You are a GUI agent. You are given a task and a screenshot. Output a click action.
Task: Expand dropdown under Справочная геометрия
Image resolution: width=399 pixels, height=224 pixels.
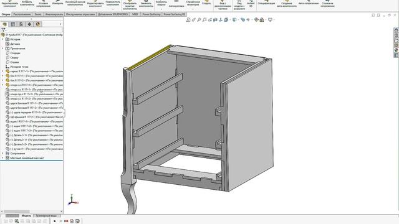pos(193,9)
